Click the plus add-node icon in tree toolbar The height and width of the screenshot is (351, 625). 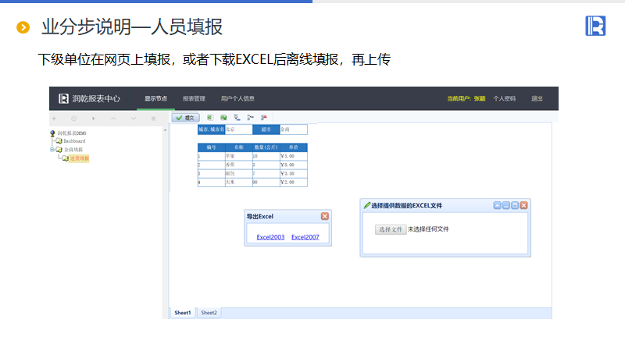coord(54,119)
